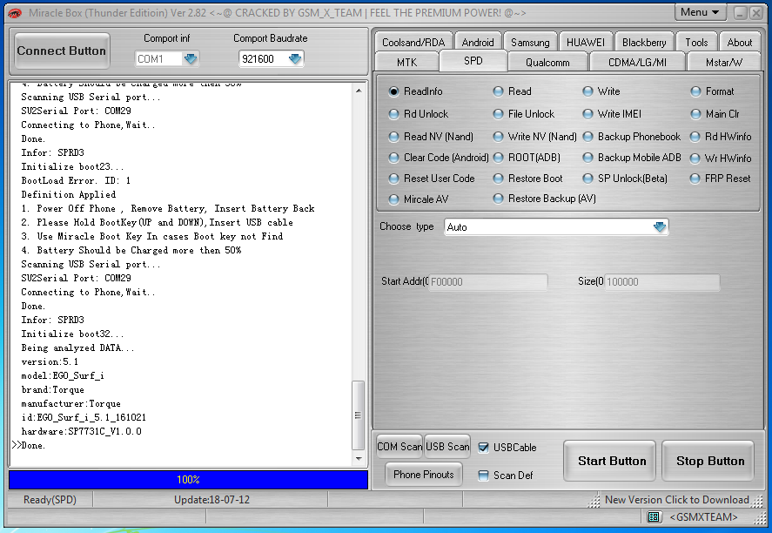Image resolution: width=772 pixels, height=533 pixels.
Task: Choose the Main Clr radio option
Action: point(695,114)
